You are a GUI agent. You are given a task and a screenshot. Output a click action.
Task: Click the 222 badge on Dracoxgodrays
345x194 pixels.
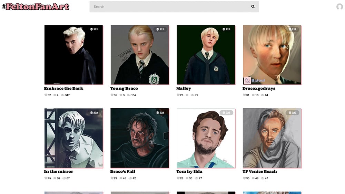(x=293, y=29)
